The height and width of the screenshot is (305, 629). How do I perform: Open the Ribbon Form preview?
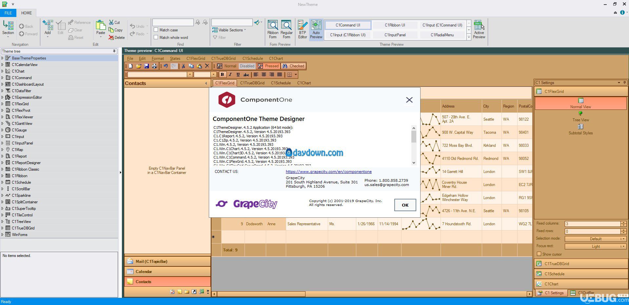[273, 29]
